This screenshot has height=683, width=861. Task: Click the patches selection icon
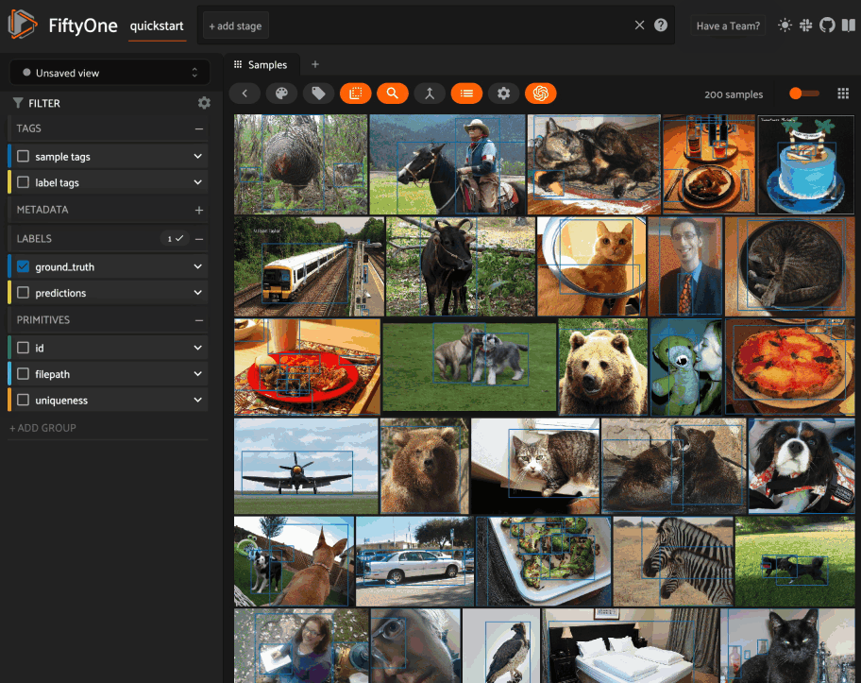tap(356, 94)
